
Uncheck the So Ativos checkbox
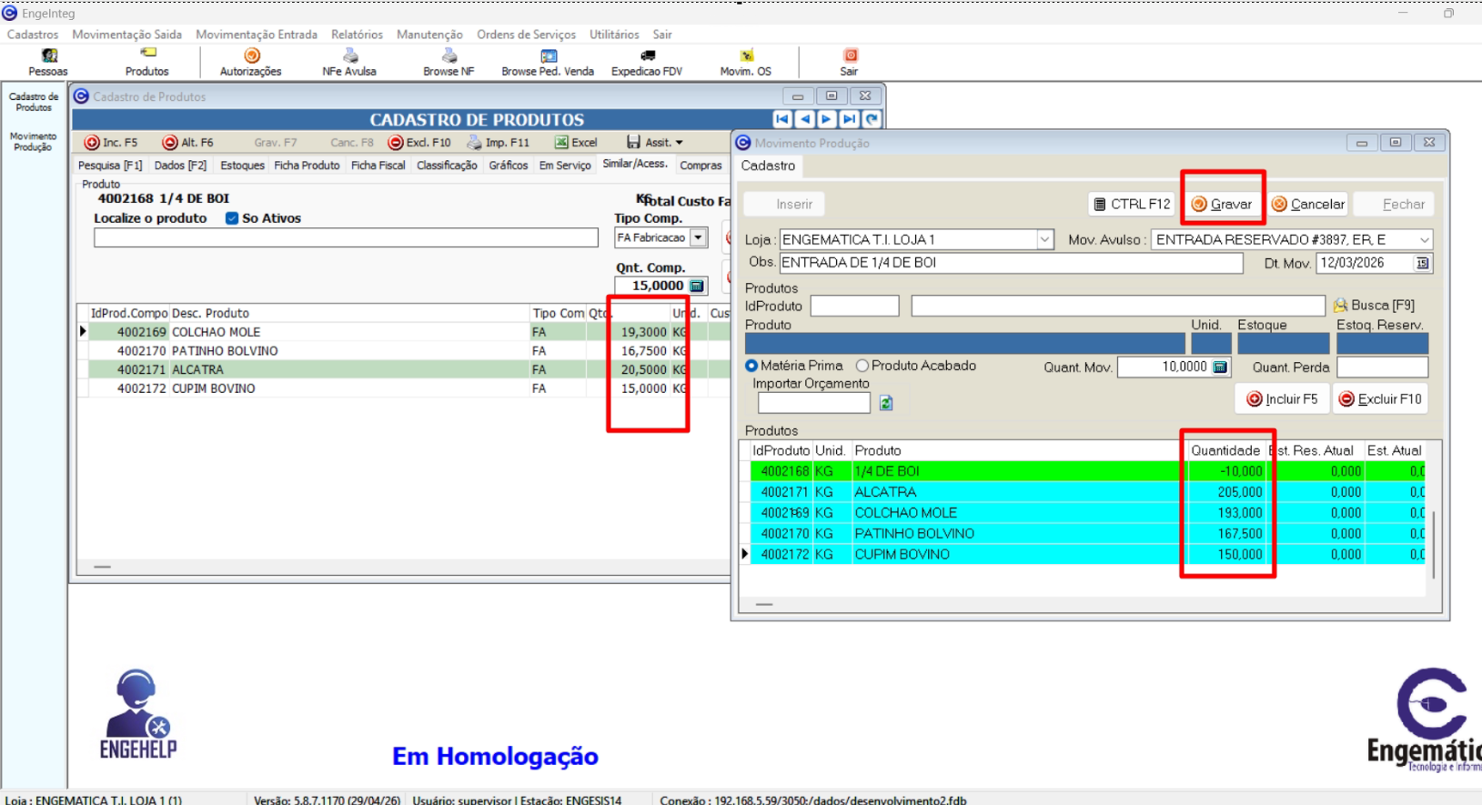tap(232, 218)
